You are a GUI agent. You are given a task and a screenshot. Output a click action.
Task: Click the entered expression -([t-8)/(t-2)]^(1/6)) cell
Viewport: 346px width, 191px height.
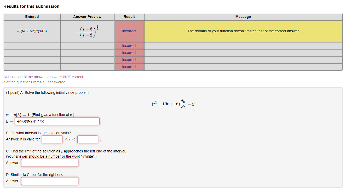(32, 31)
